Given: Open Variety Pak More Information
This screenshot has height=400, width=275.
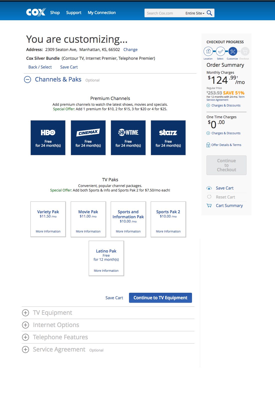Looking at the screenshot, I should [48, 231].
